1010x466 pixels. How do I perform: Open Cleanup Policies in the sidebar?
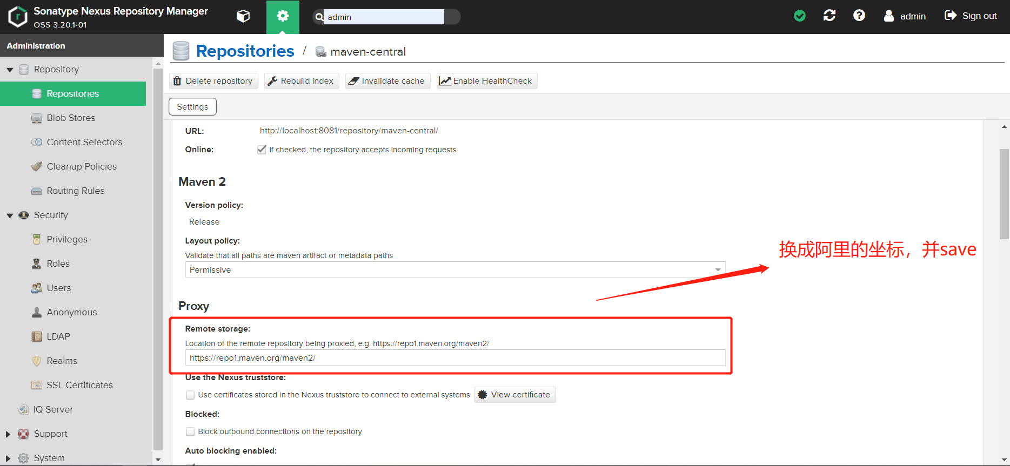(82, 166)
